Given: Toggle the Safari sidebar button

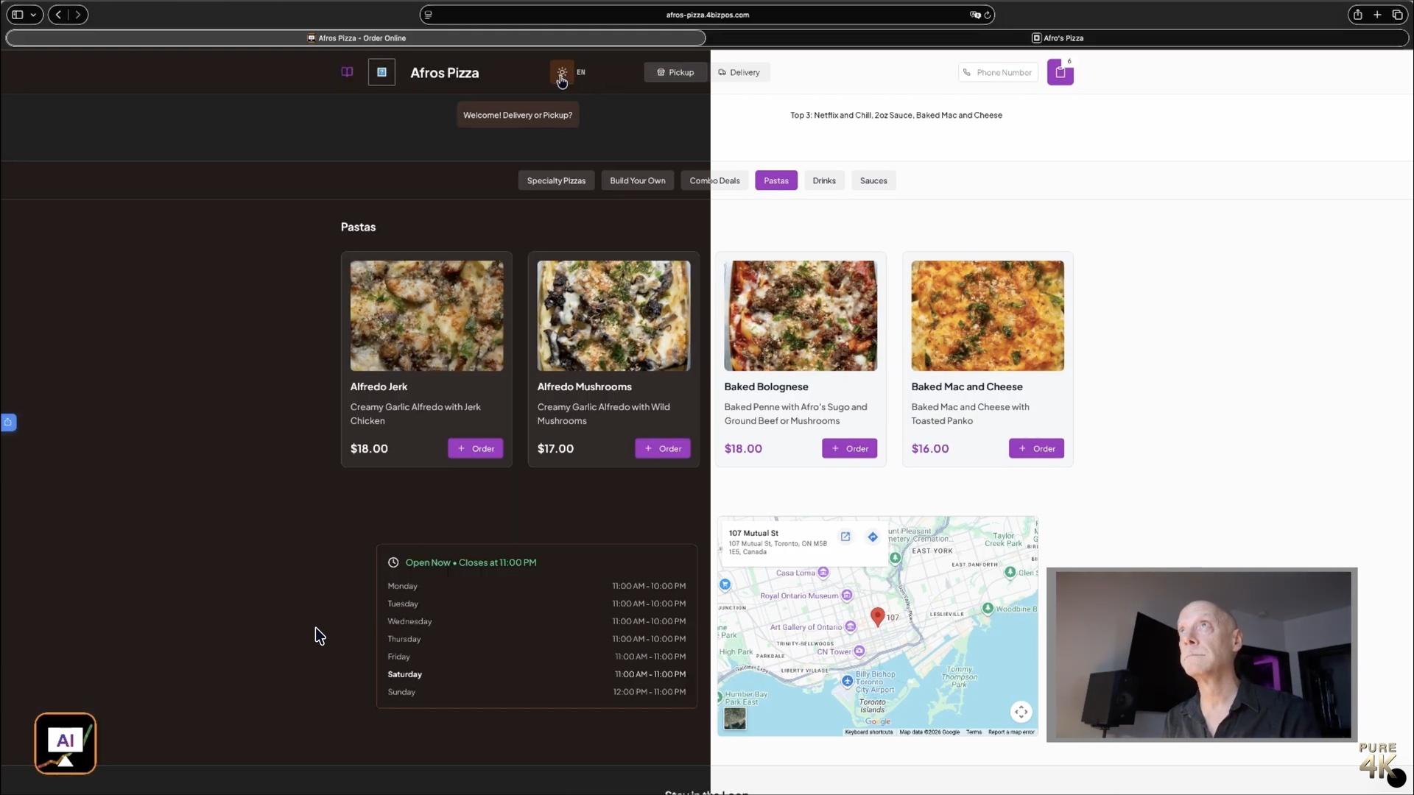Looking at the screenshot, I should [x=18, y=15].
